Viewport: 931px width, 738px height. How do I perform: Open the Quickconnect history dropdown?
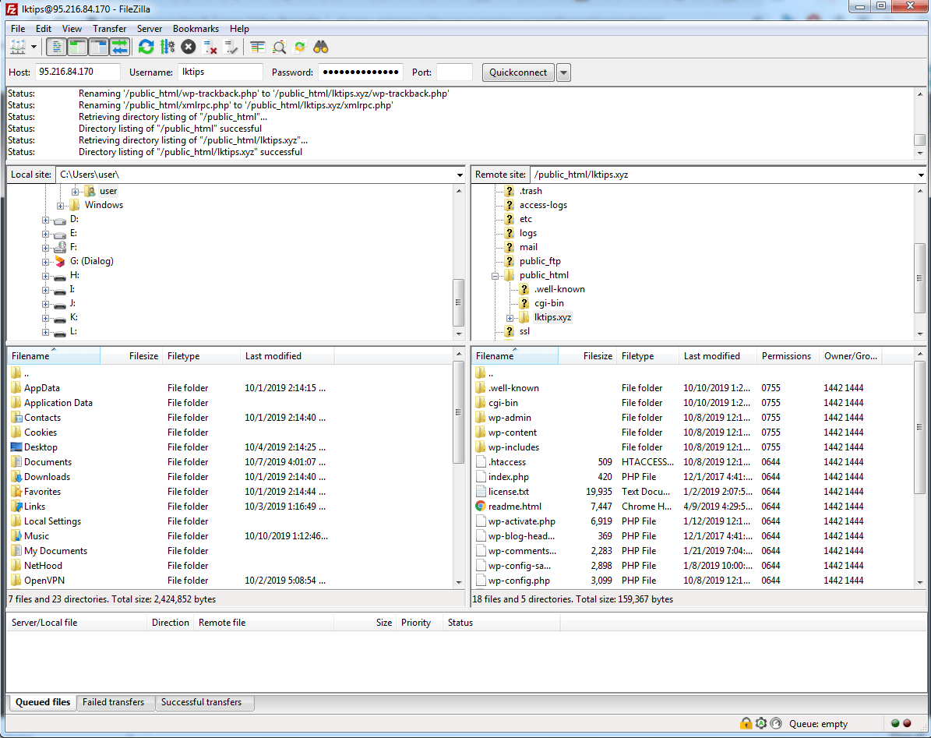563,72
